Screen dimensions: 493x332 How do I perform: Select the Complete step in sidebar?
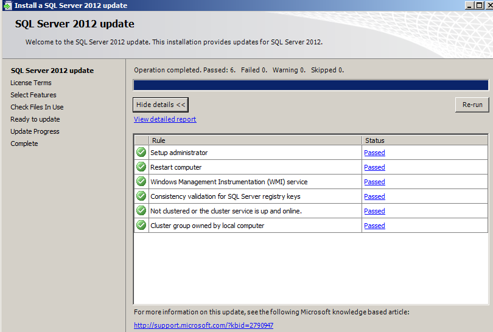point(24,144)
